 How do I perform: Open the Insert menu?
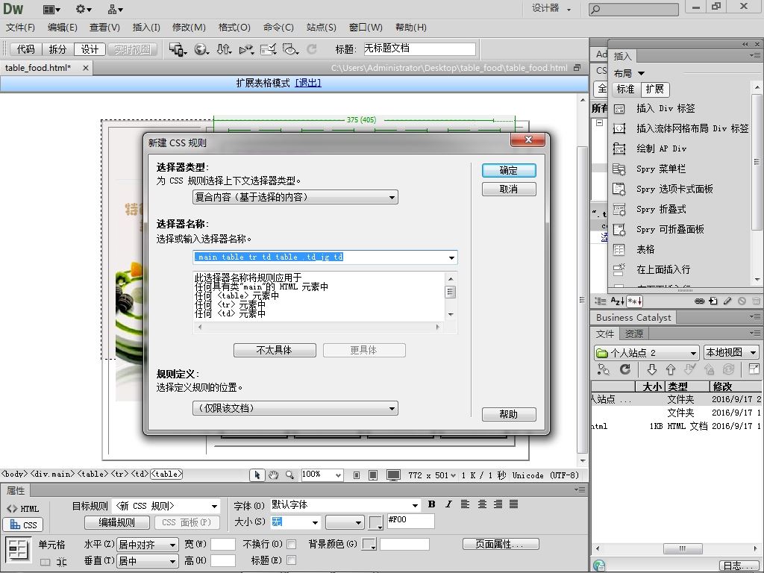[146, 28]
